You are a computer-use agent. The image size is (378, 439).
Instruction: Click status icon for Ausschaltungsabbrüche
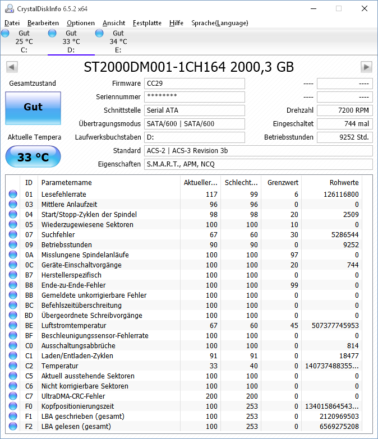pos(13,345)
